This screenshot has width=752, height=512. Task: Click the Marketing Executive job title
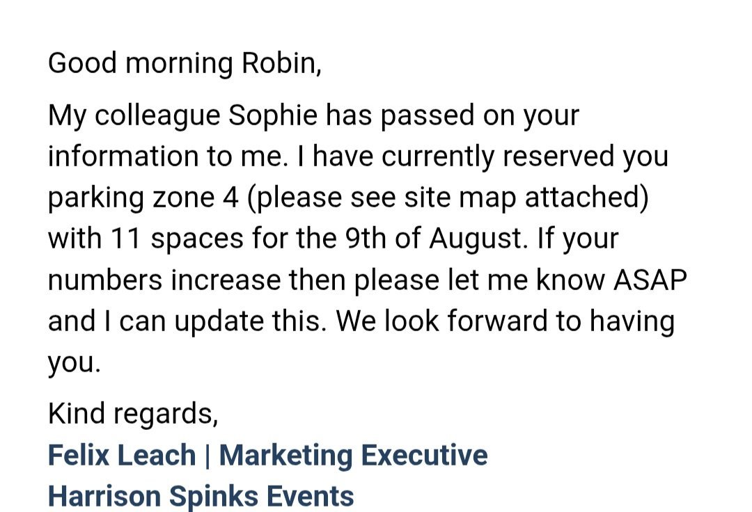[x=354, y=455]
